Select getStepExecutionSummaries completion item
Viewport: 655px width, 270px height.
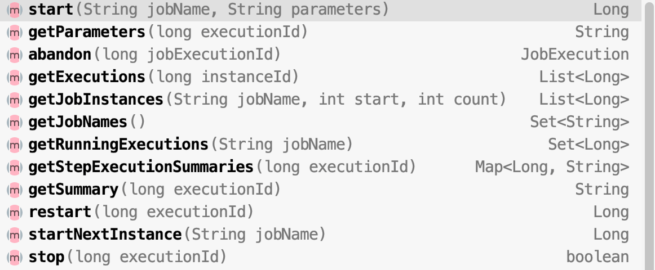(321, 167)
